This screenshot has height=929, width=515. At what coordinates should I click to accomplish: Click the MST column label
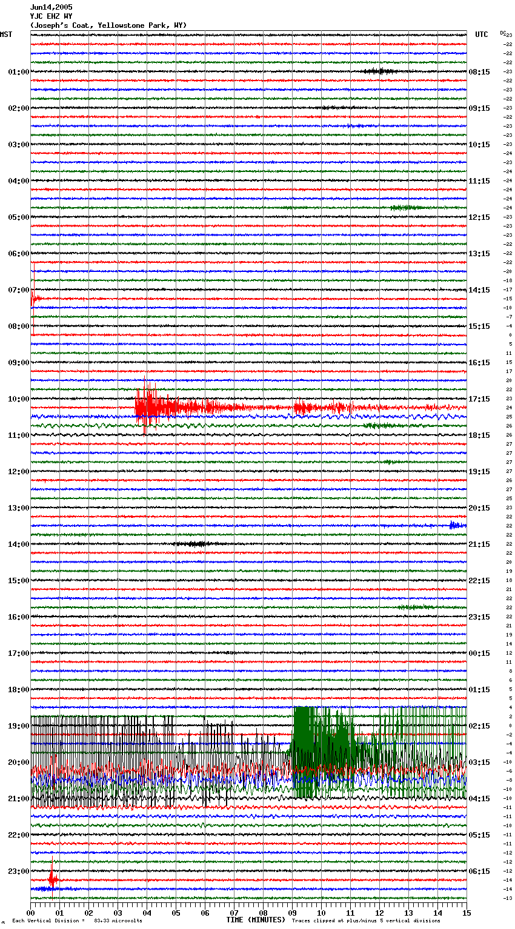tap(6, 35)
